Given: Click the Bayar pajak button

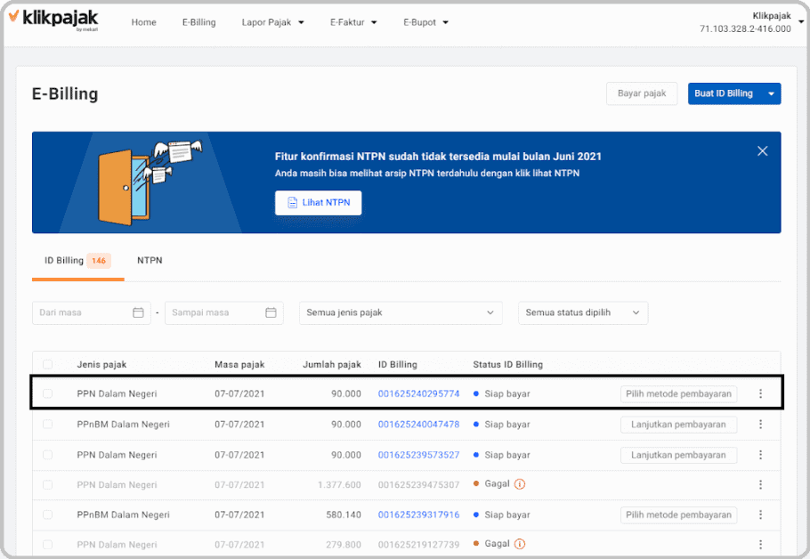Looking at the screenshot, I should (642, 93).
